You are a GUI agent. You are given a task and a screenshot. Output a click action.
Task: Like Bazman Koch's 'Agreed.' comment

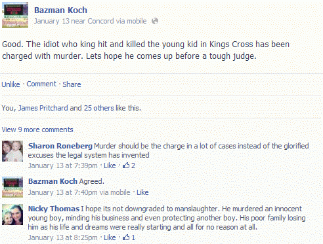tap(142, 192)
